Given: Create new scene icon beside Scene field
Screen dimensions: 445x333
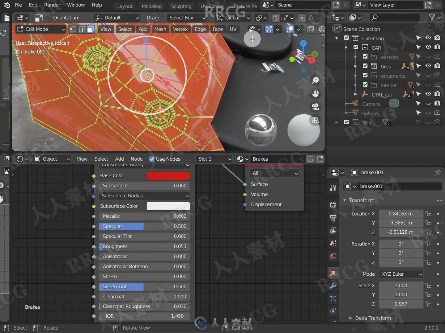Looking at the screenshot, I should pos(336,5).
